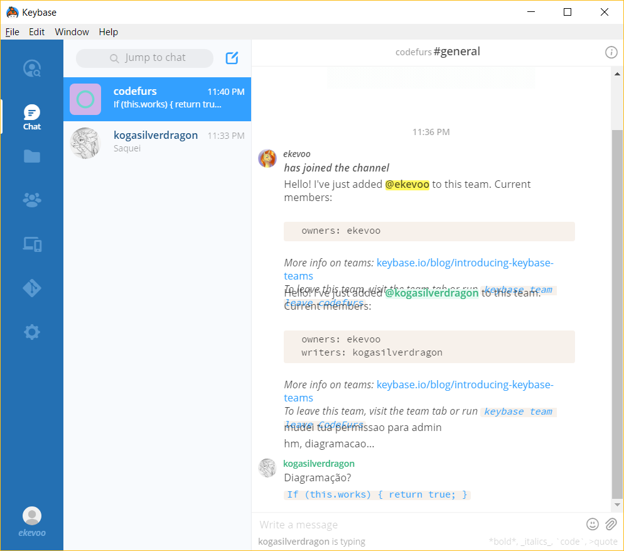624x551 pixels.
Task: Open channel info panel icon
Action: tap(611, 52)
